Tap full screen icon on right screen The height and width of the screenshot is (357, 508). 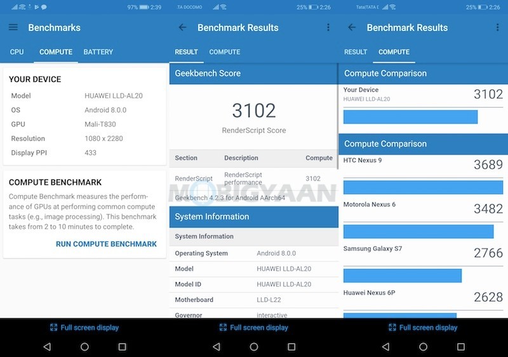[x=392, y=328]
